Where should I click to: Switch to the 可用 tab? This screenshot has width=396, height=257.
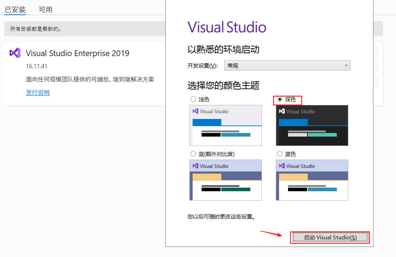tap(46, 10)
